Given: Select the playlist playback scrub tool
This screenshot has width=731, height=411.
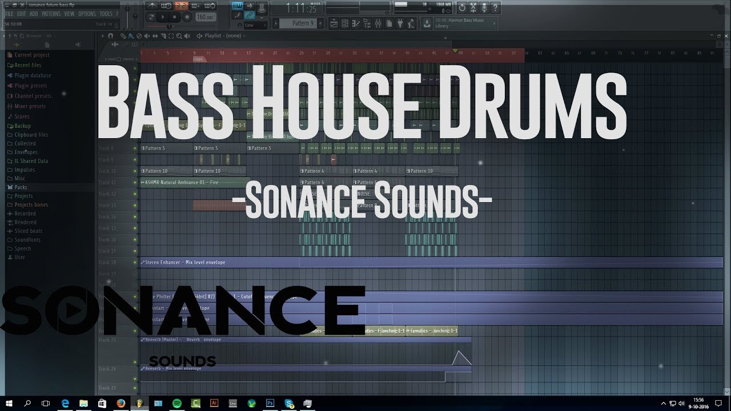Looking at the screenshot, I should pyautogui.click(x=187, y=36).
